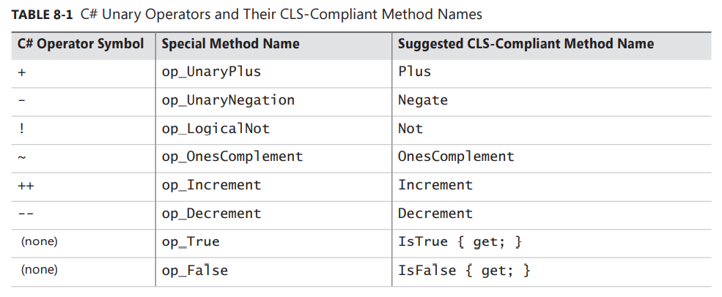Click the exclamation mark operator symbol
722x297 pixels.
coord(21,129)
